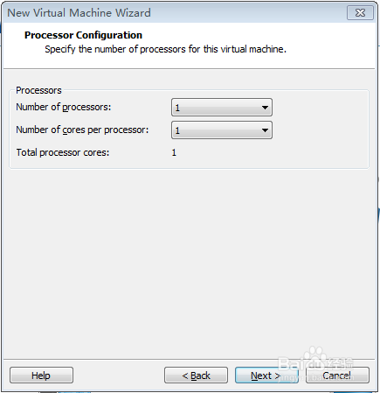
Task: Click the Baidu paw watermark logo
Action: [x=315, y=355]
